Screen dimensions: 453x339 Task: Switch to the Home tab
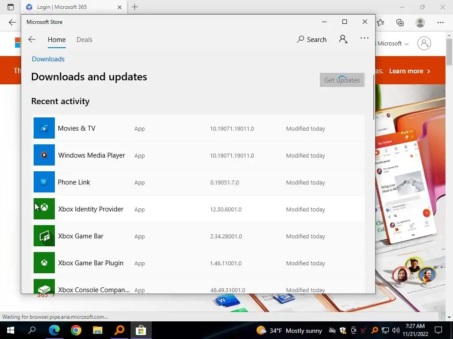[57, 39]
